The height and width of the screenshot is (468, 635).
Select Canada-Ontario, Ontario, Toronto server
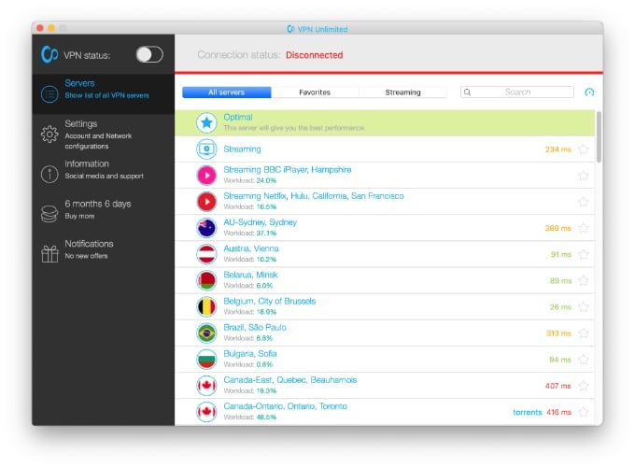pos(285,406)
